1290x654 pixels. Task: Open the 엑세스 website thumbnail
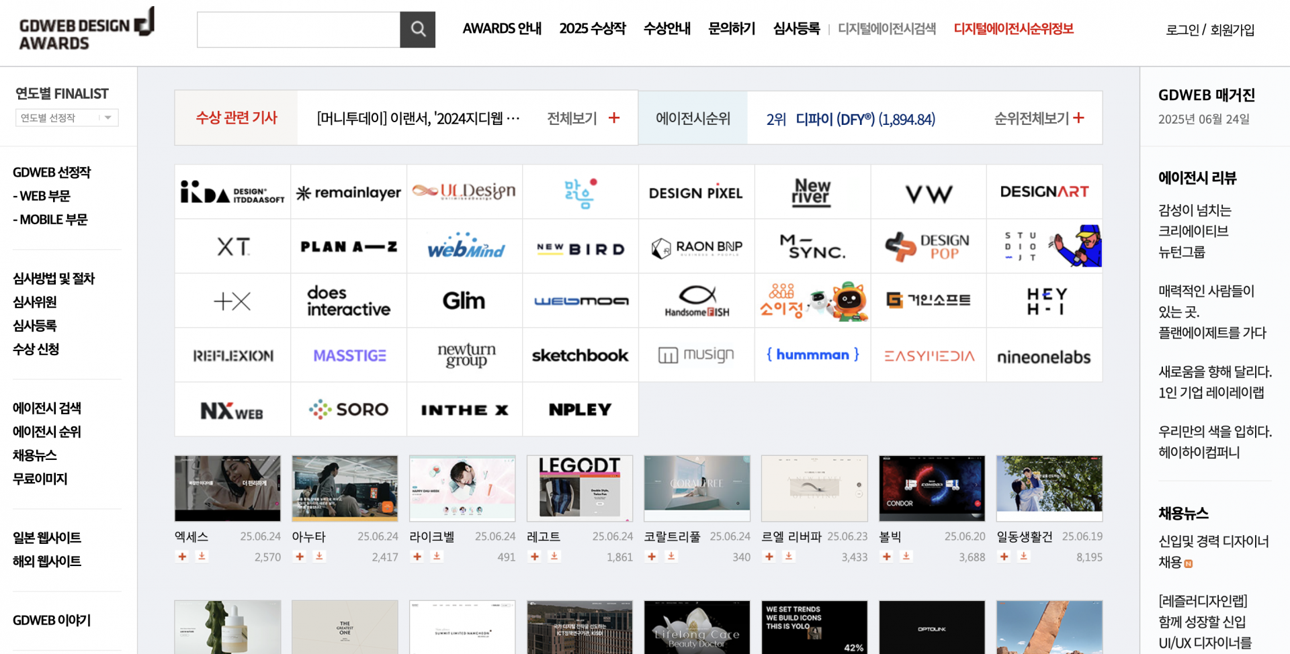pyautogui.click(x=228, y=488)
